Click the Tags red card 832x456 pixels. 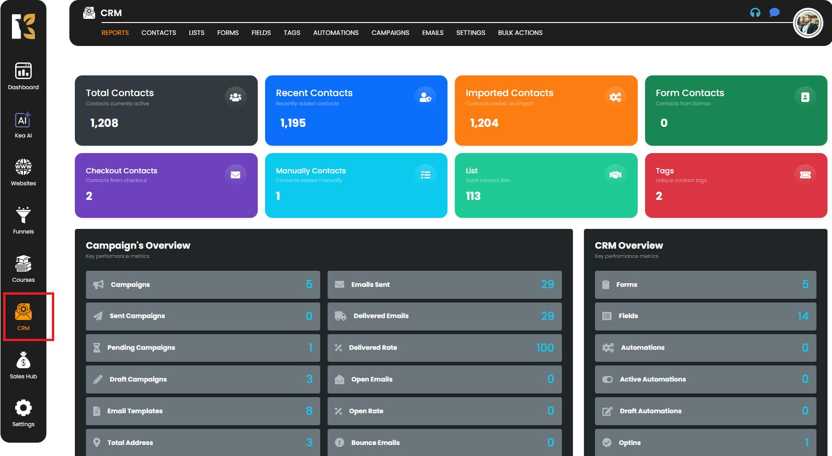tap(736, 185)
